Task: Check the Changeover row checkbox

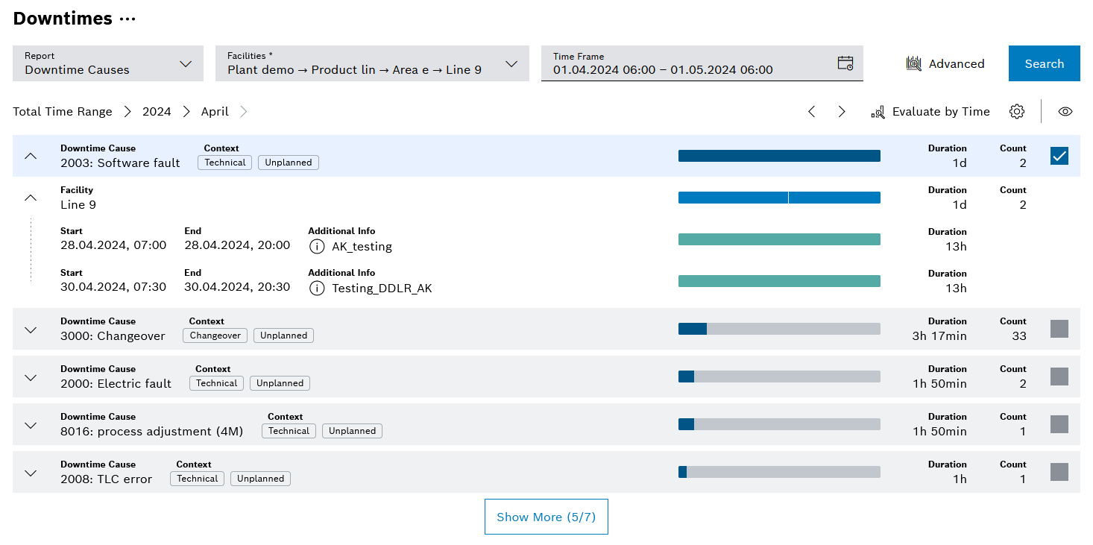Action: 1059,329
